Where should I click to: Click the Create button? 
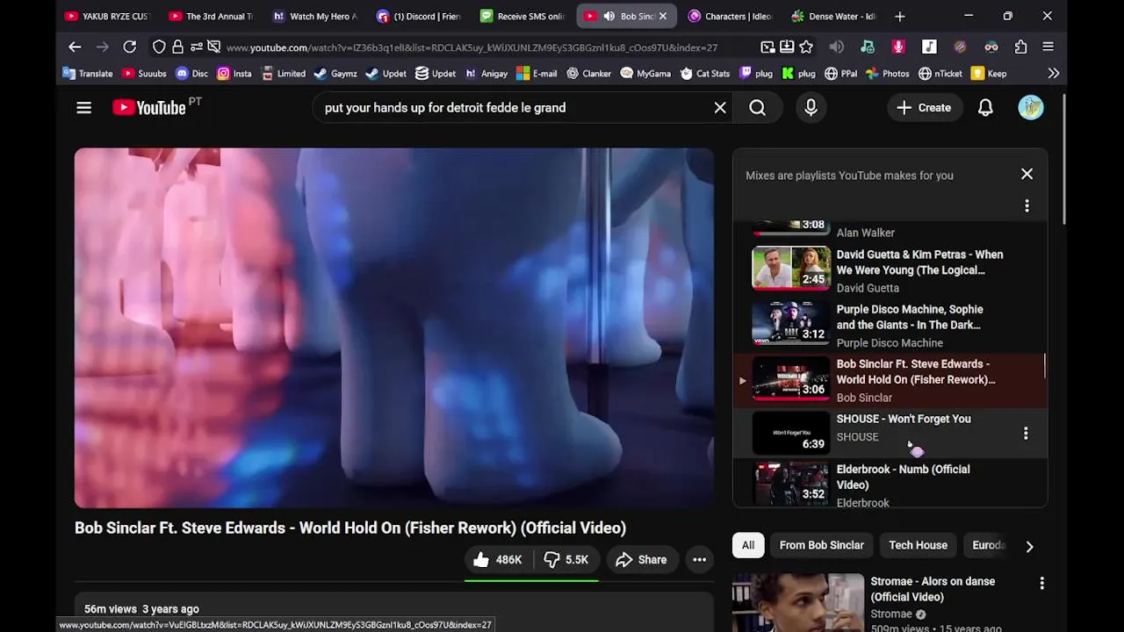[924, 108]
